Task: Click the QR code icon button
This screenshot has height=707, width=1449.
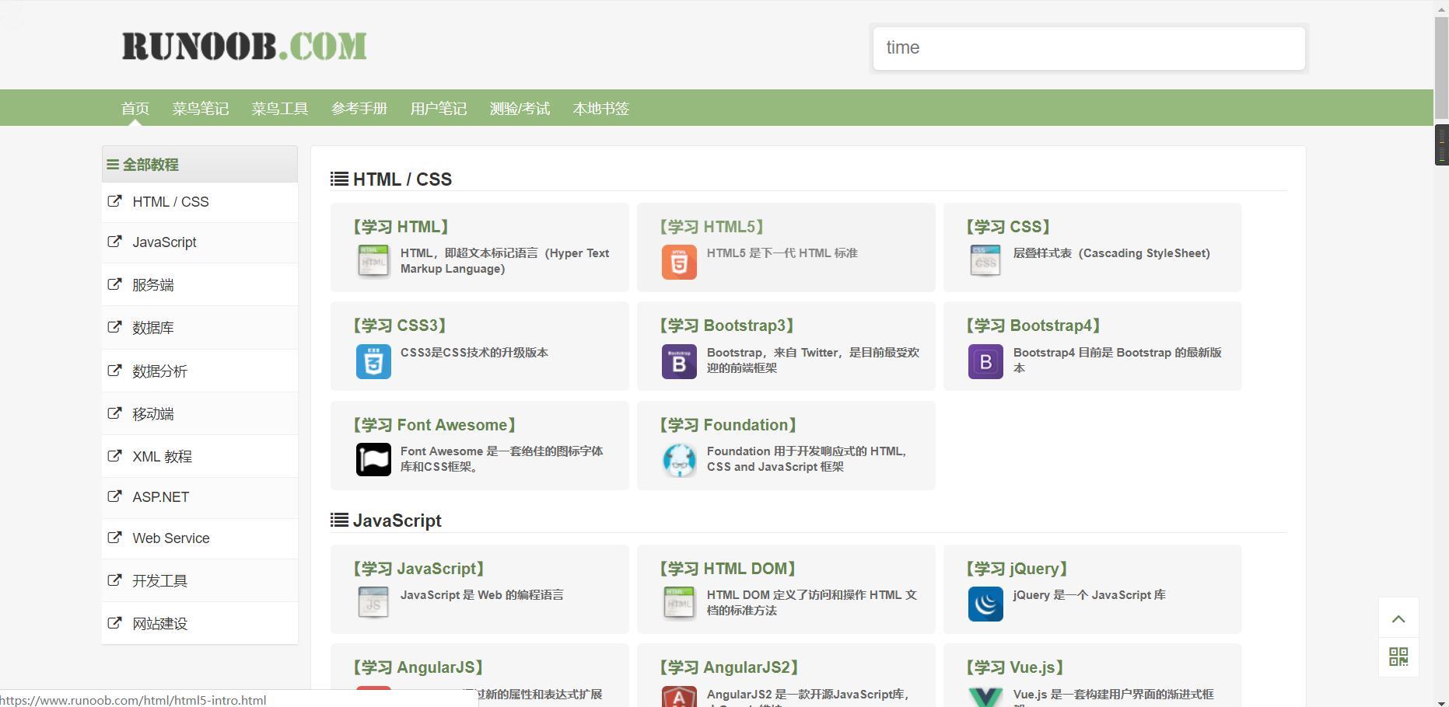Action: tap(1398, 657)
